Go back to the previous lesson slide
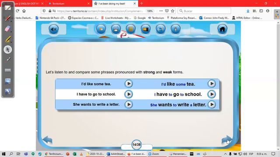 click(x=48, y=140)
